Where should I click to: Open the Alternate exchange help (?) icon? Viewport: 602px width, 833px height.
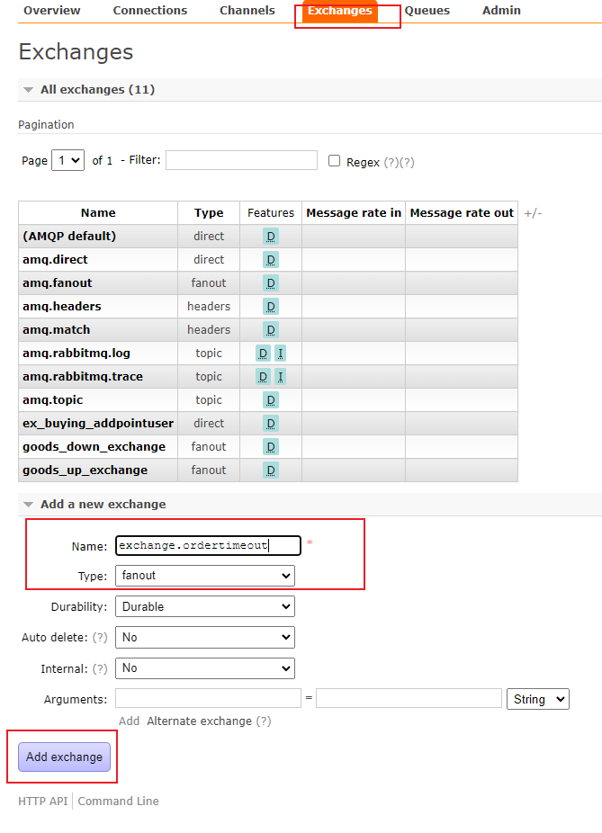(x=264, y=721)
